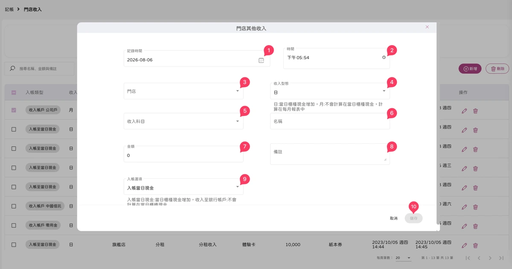Focus the 時間 field showing 下午 05:54
Viewport: 512px width, 269px height.
[x=336, y=58]
